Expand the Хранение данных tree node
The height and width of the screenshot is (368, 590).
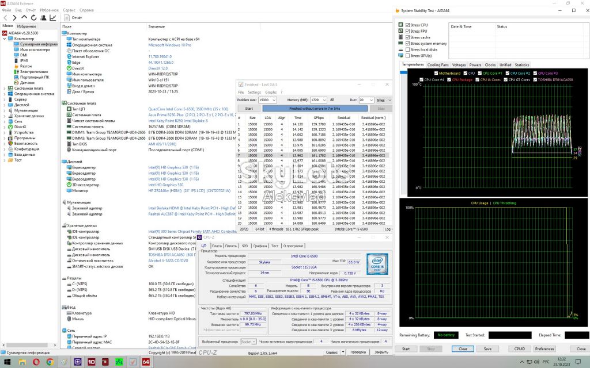pyautogui.click(x=5, y=116)
